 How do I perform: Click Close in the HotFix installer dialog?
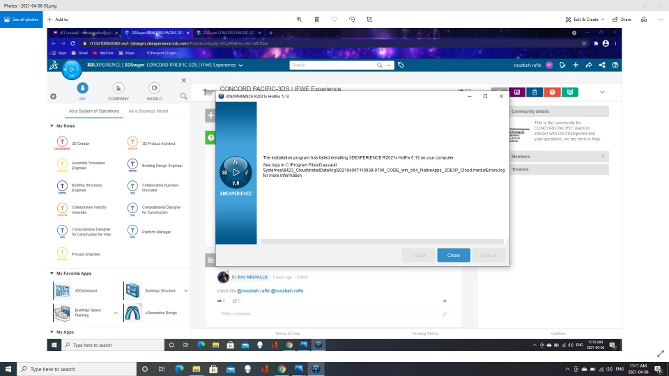pos(454,255)
